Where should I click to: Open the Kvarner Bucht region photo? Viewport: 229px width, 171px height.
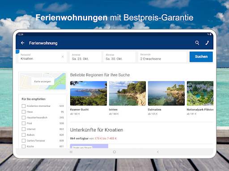pyautogui.click(x=89, y=93)
